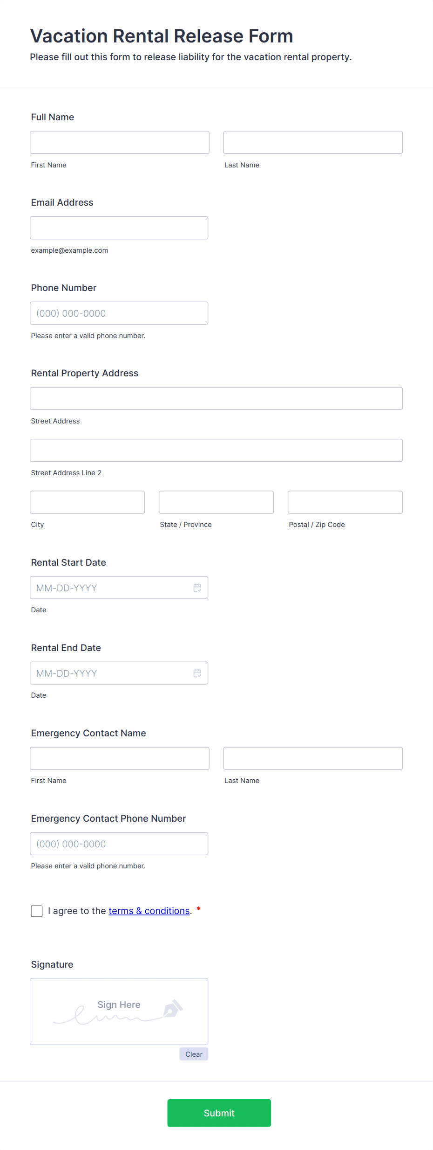
Task: Open the Rental End Date calendar icon
Action: pyautogui.click(x=197, y=673)
